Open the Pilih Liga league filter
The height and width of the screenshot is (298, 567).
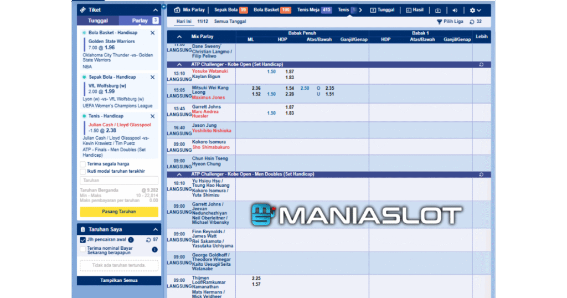coord(450,22)
